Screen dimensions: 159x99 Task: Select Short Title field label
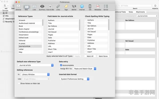63,49
